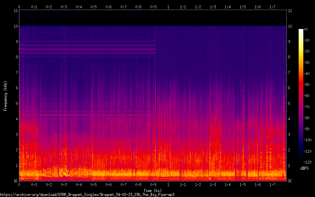Click the 5 kHz label on the right axis
This screenshot has height=197, width=315.
[289, 103]
